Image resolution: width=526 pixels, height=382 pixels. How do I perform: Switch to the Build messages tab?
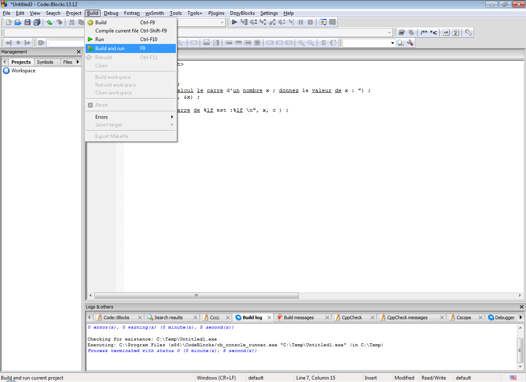[298, 318]
